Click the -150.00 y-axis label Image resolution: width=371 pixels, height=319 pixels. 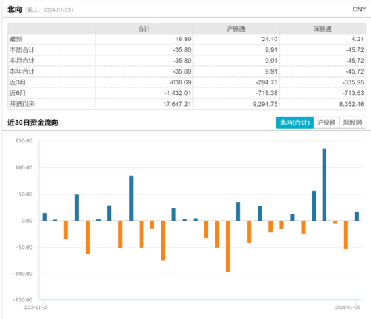click(x=23, y=300)
